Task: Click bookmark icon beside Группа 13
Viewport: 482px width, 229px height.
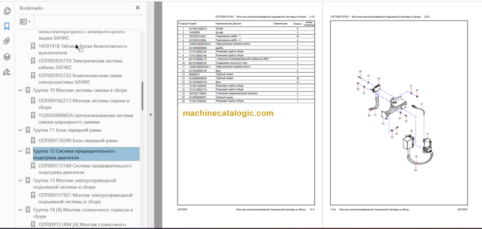Action: coord(28,181)
